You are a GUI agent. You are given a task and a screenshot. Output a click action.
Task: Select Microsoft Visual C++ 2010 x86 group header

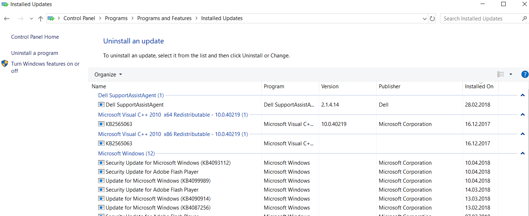coord(173,134)
